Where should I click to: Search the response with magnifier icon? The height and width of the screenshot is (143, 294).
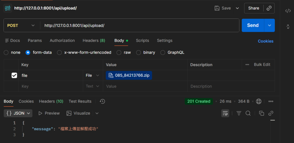[248, 113]
